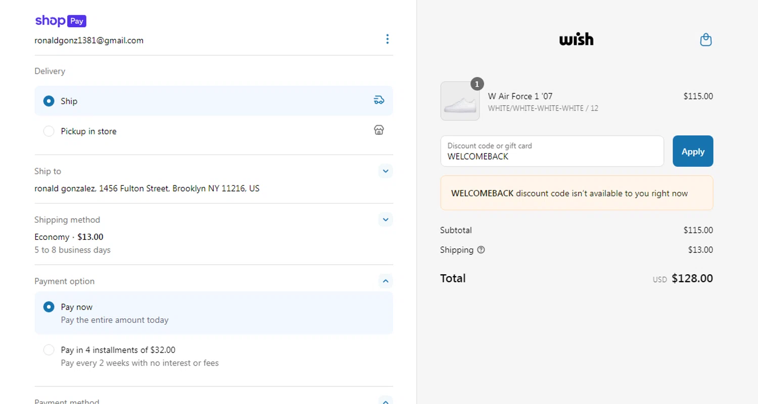The width and height of the screenshot is (758, 404).
Task: Click the shipping address text
Action: tap(147, 188)
